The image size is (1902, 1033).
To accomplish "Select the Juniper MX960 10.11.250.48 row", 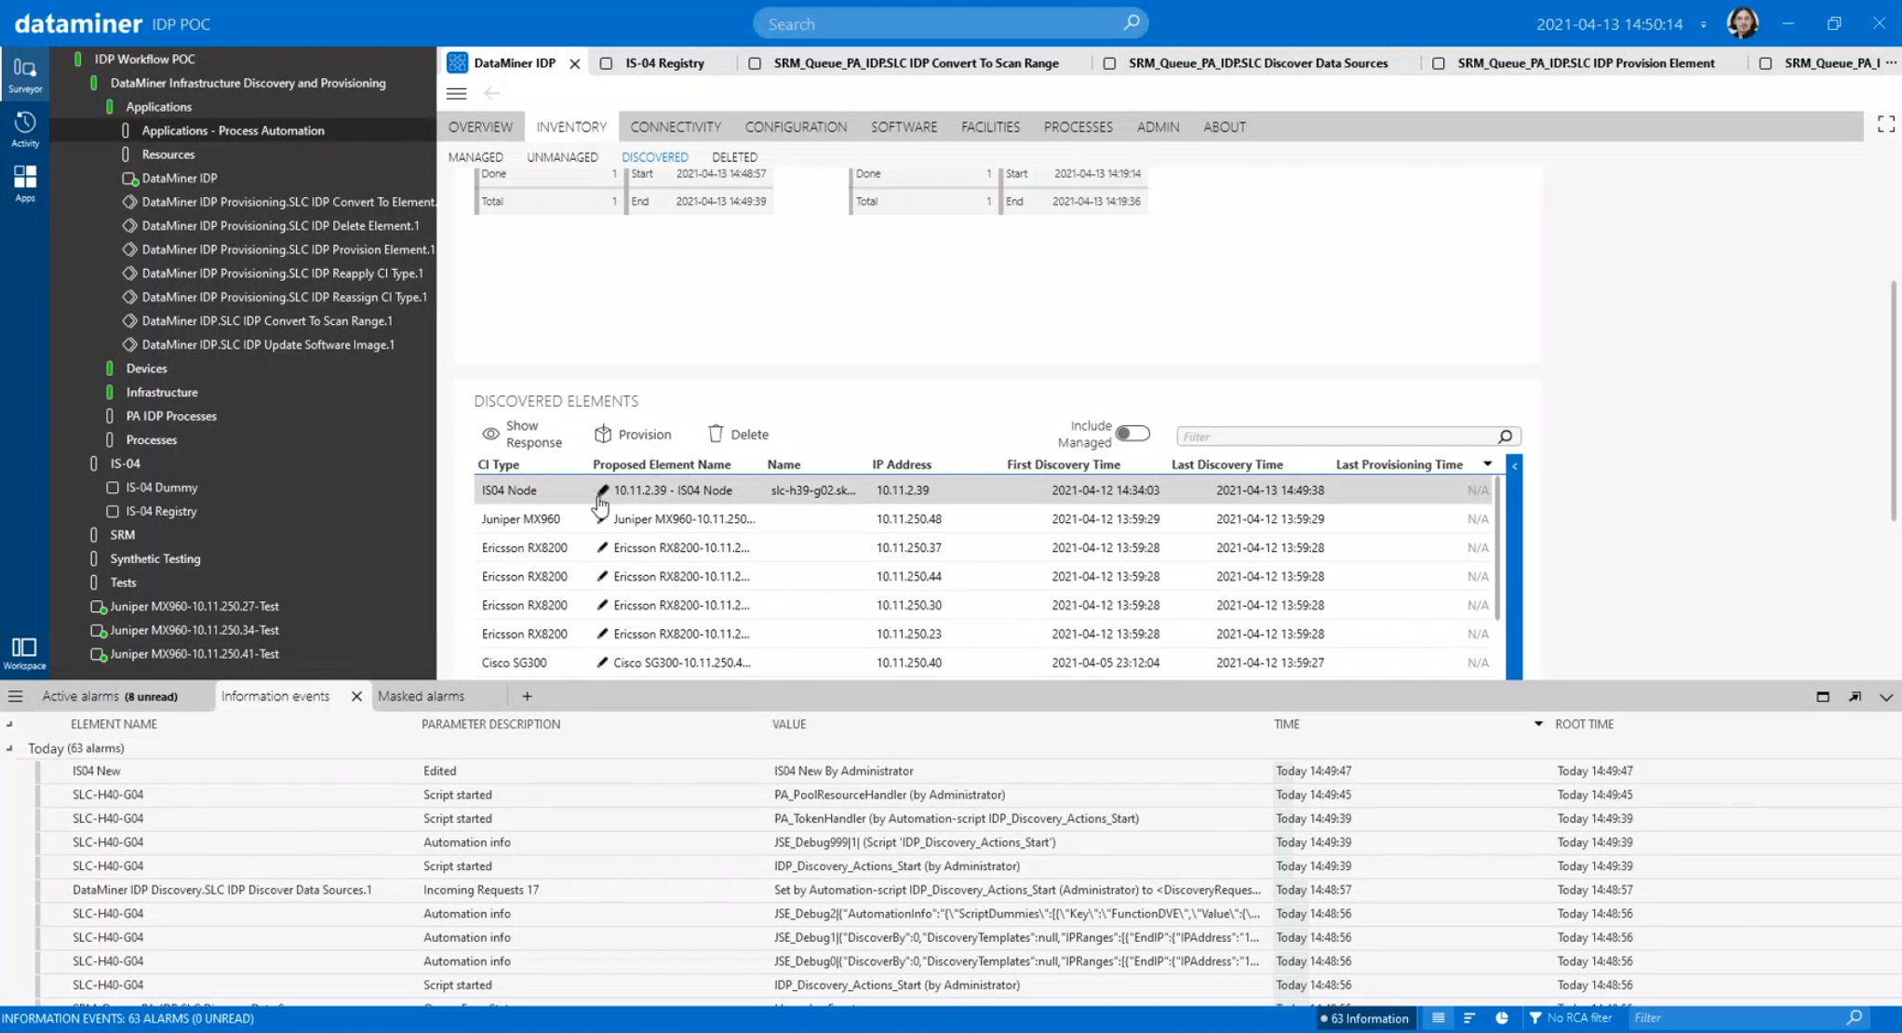I will (x=984, y=519).
